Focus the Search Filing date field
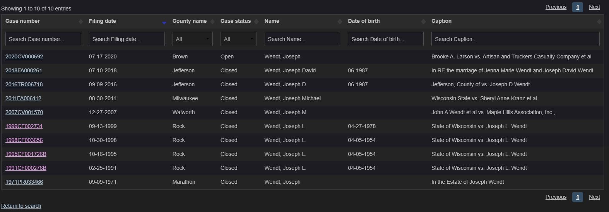This screenshot has width=609, height=212. [x=127, y=39]
